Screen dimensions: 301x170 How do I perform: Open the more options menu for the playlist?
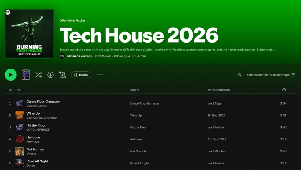(100, 75)
